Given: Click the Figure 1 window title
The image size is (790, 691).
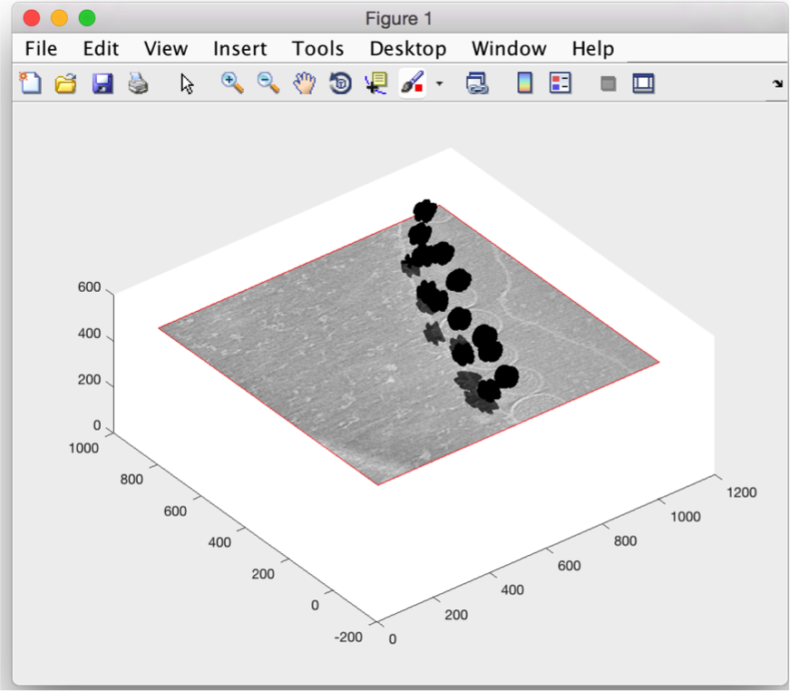Looking at the screenshot, I should coord(398,19).
